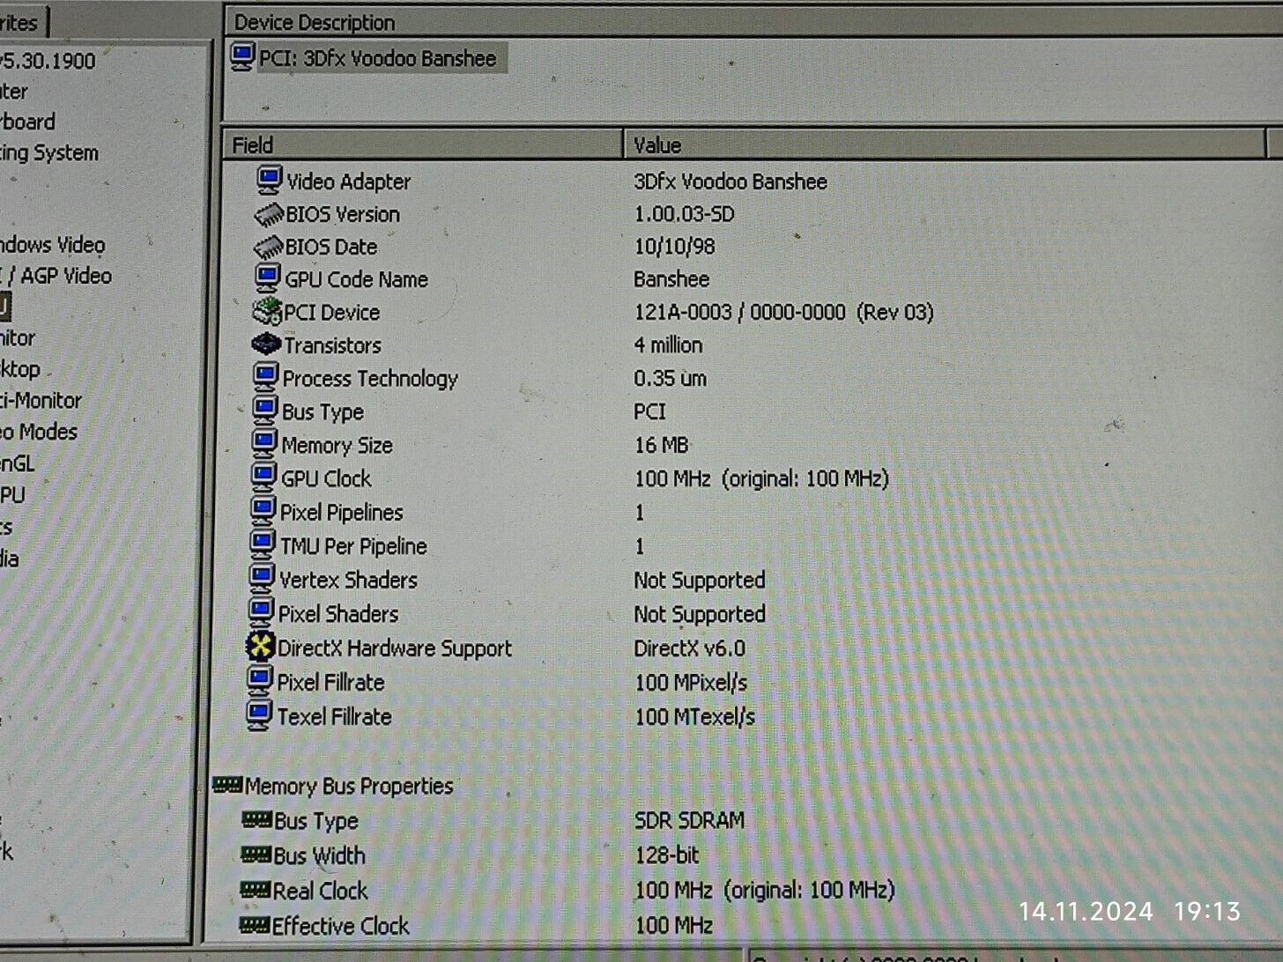Viewport: 1283px width, 962px height.
Task: Click the BIOS Date chip icon
Action: pyautogui.click(x=268, y=247)
